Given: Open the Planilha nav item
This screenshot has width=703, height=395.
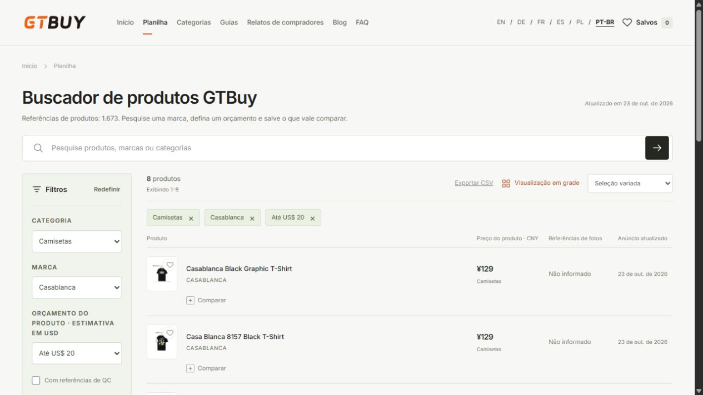Looking at the screenshot, I should [155, 23].
